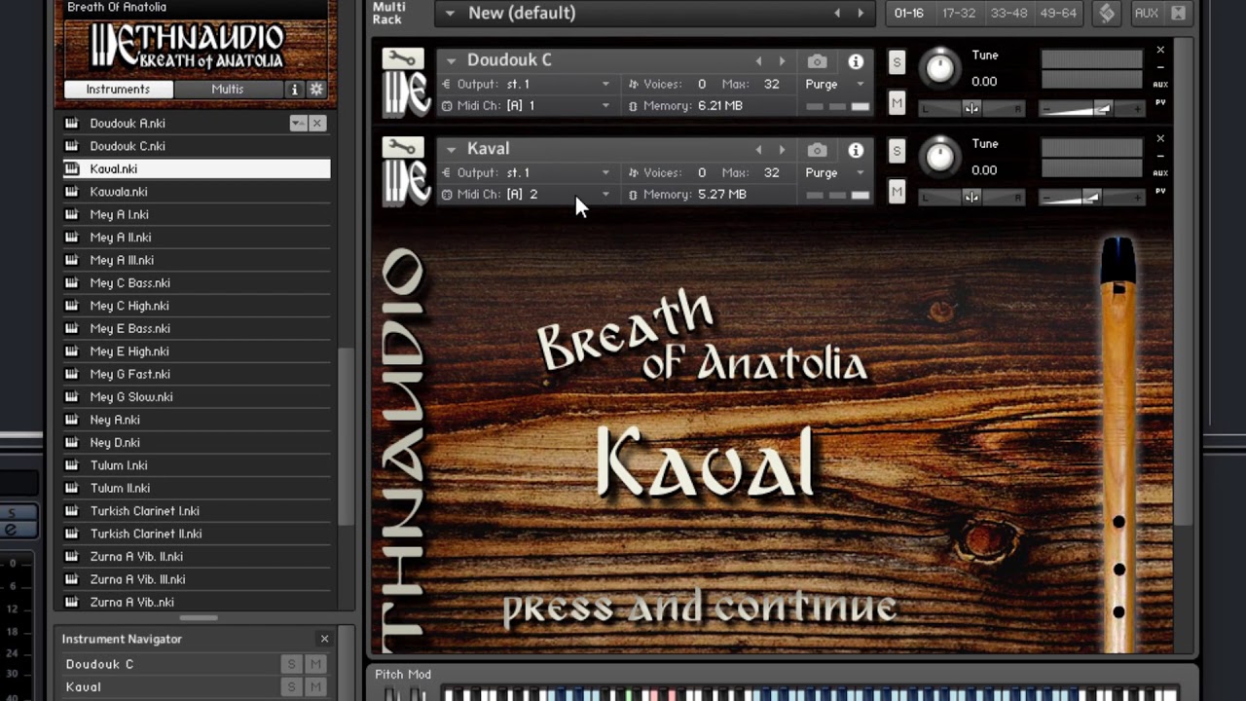
Task: Take snapshot of Kaval via camera icon
Action: [817, 150]
